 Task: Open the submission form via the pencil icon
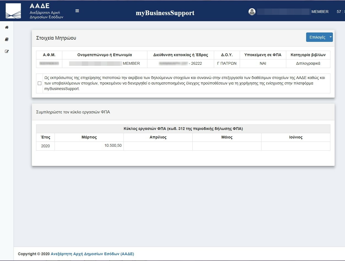tap(7, 51)
